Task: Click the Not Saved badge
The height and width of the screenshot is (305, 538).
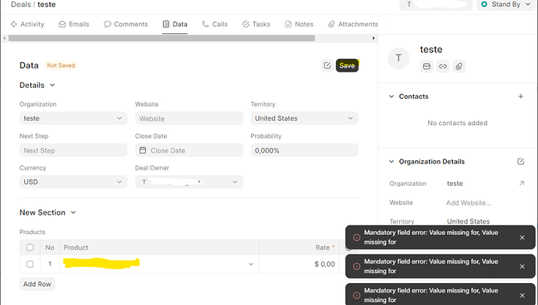Action: (61, 65)
